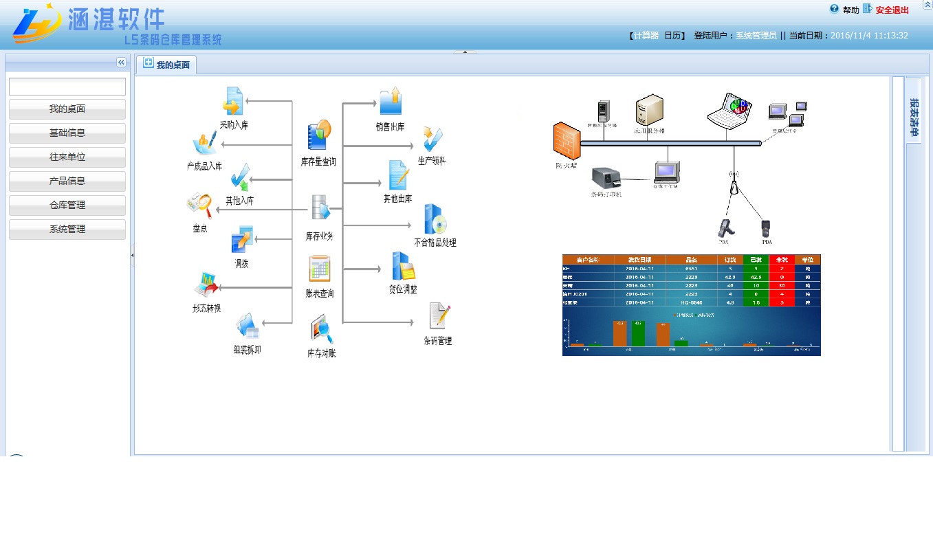This screenshot has width=933, height=545.
Task: Open the 货位调整 location adjustment icon
Action: 402,266
